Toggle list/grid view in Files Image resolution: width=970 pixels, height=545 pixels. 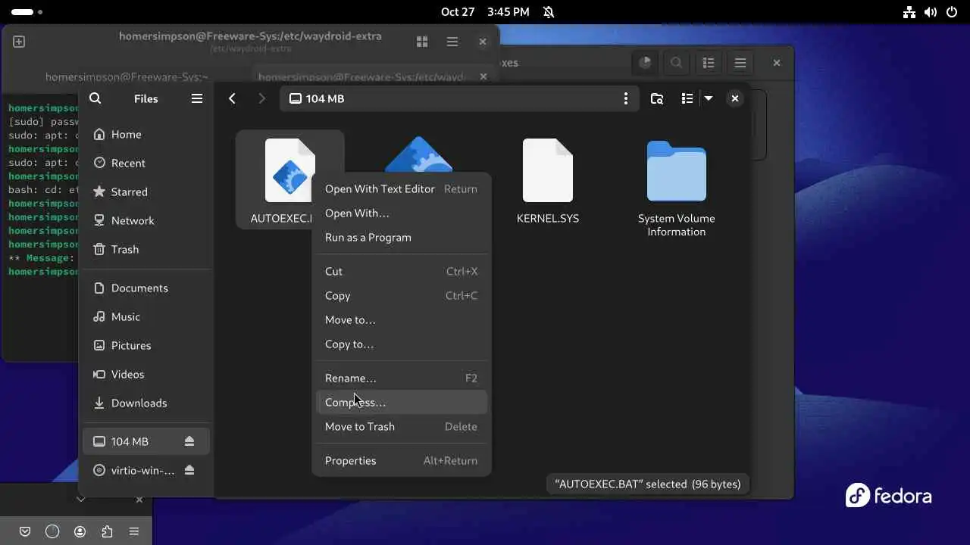pyautogui.click(x=687, y=98)
